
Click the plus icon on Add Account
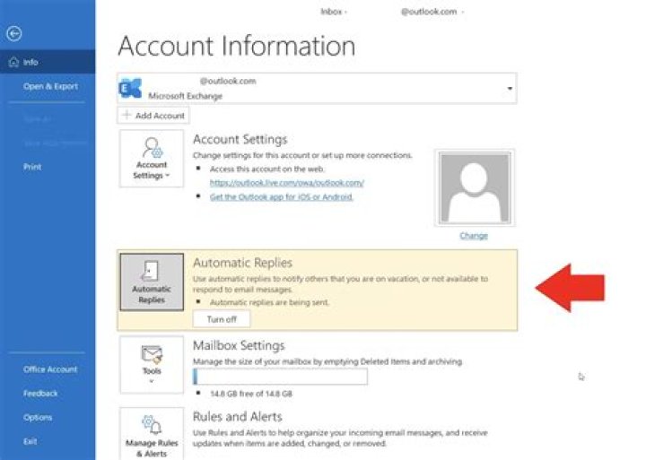pyautogui.click(x=127, y=116)
